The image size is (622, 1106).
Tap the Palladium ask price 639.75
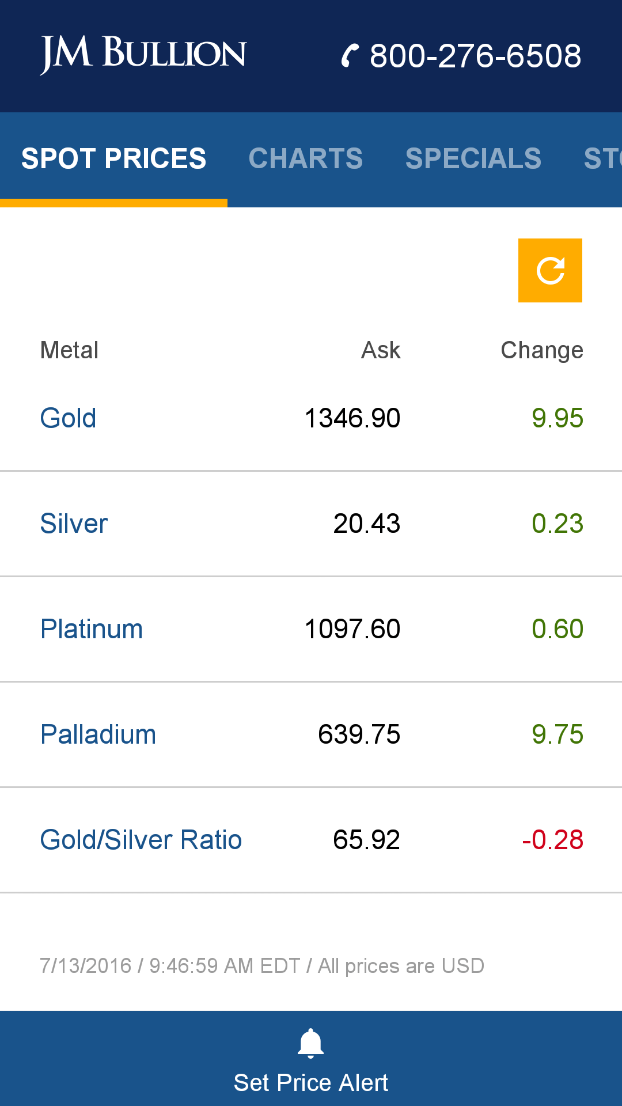[x=359, y=734]
